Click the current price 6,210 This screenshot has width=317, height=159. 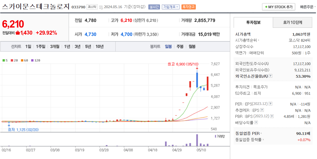click(x=13, y=24)
